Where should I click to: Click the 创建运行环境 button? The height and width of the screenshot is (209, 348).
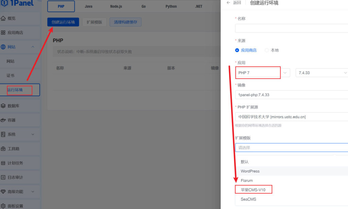tap(63, 22)
